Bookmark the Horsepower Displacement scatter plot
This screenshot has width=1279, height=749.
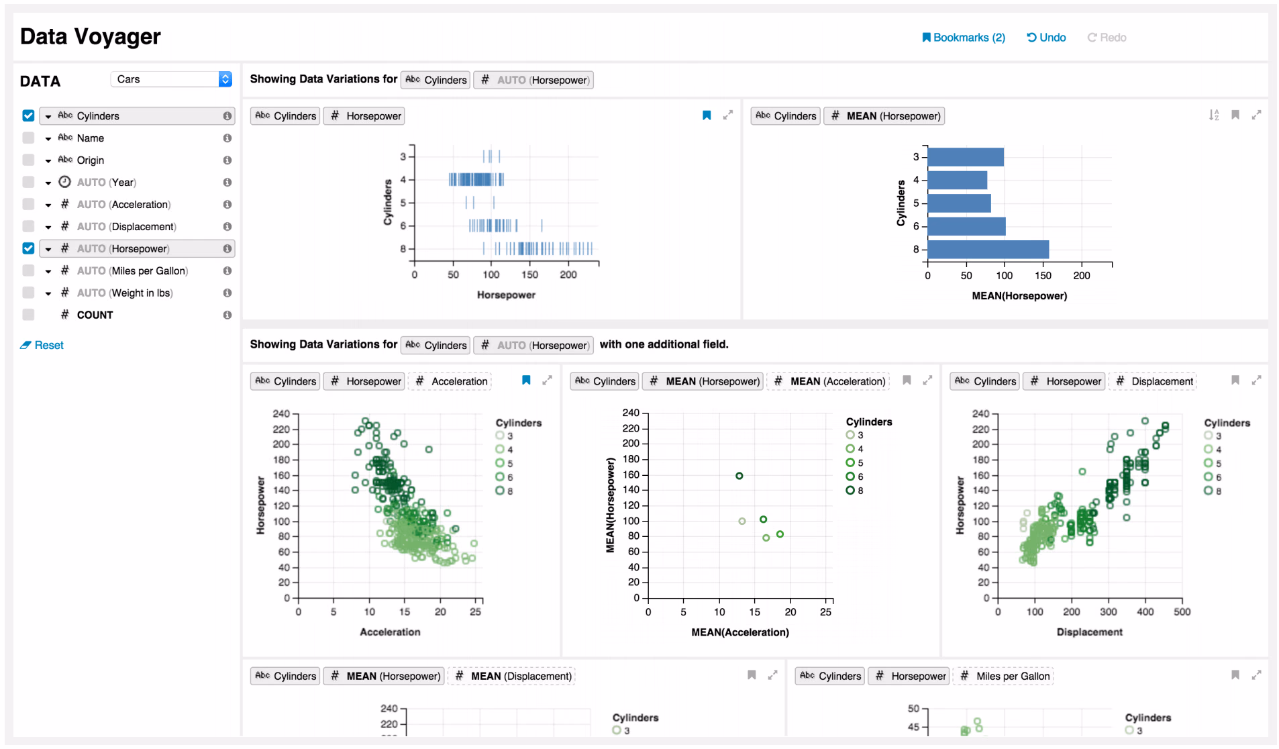tap(1235, 381)
